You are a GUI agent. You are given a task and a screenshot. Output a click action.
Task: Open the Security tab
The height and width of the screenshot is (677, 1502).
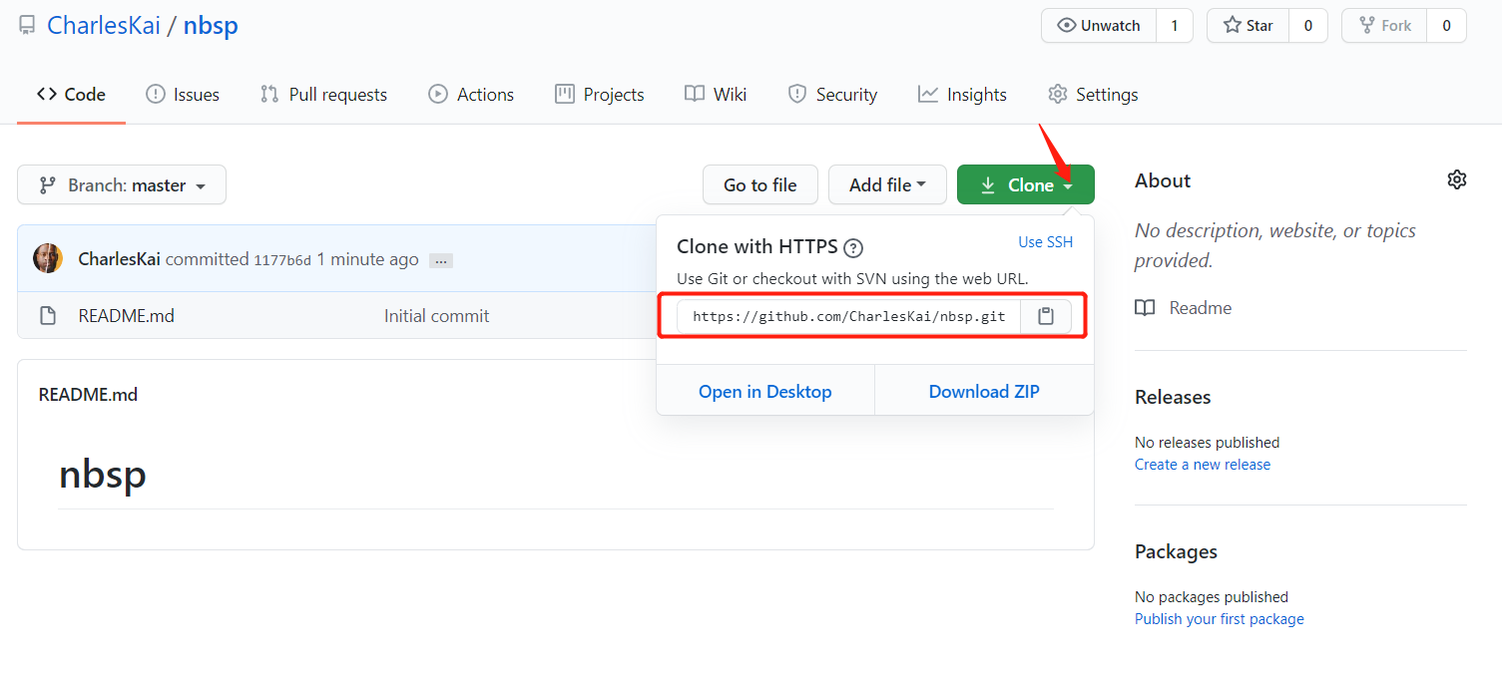click(832, 95)
